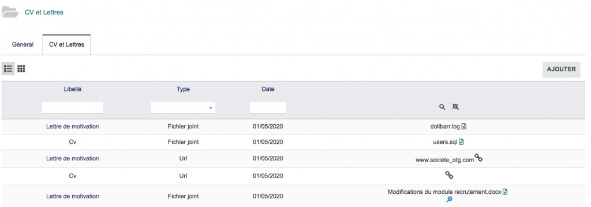Click Fichier joint in users.sql row
The image size is (591, 207).
pos(183,142)
